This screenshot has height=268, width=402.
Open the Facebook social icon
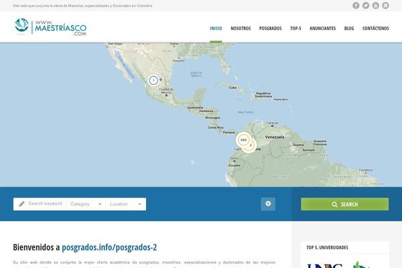[356, 5]
